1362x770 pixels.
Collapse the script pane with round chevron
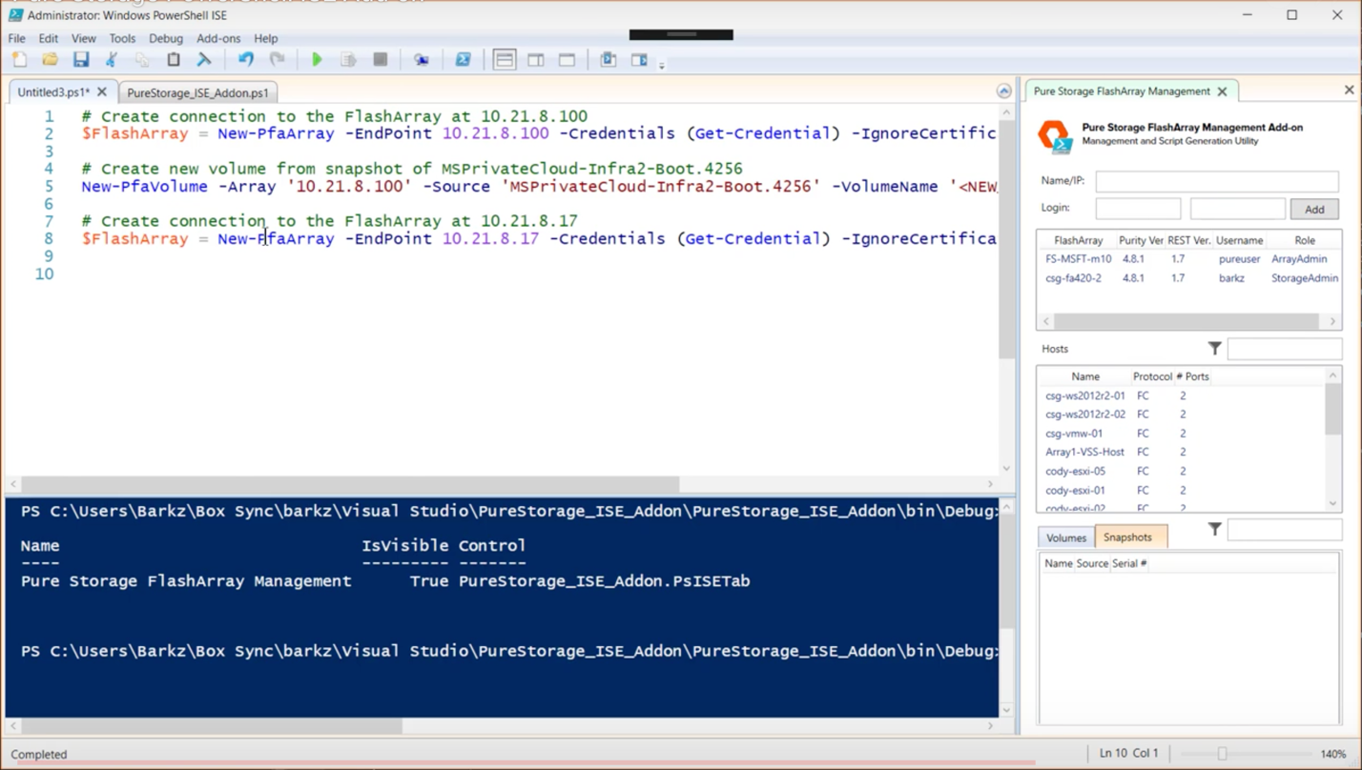click(x=1003, y=91)
